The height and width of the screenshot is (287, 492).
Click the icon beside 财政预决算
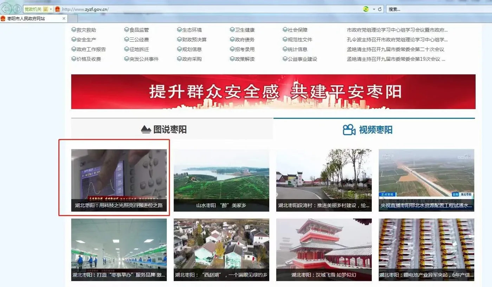(180, 40)
